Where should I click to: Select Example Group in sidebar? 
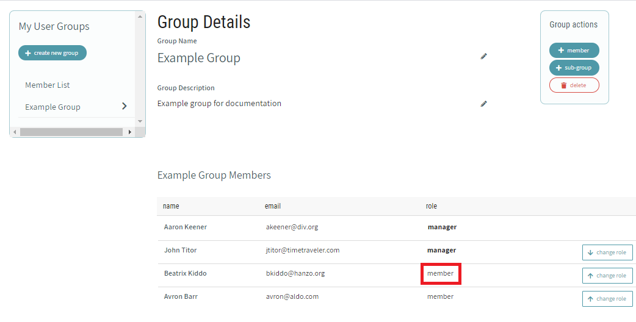52,107
